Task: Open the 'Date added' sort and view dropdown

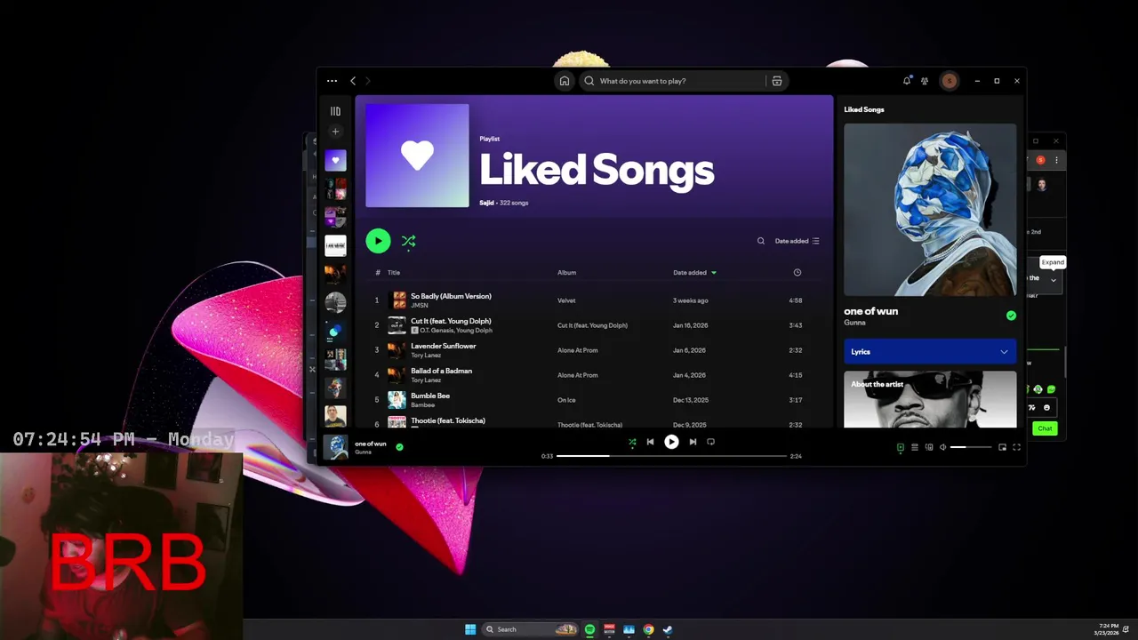Action: tap(797, 241)
